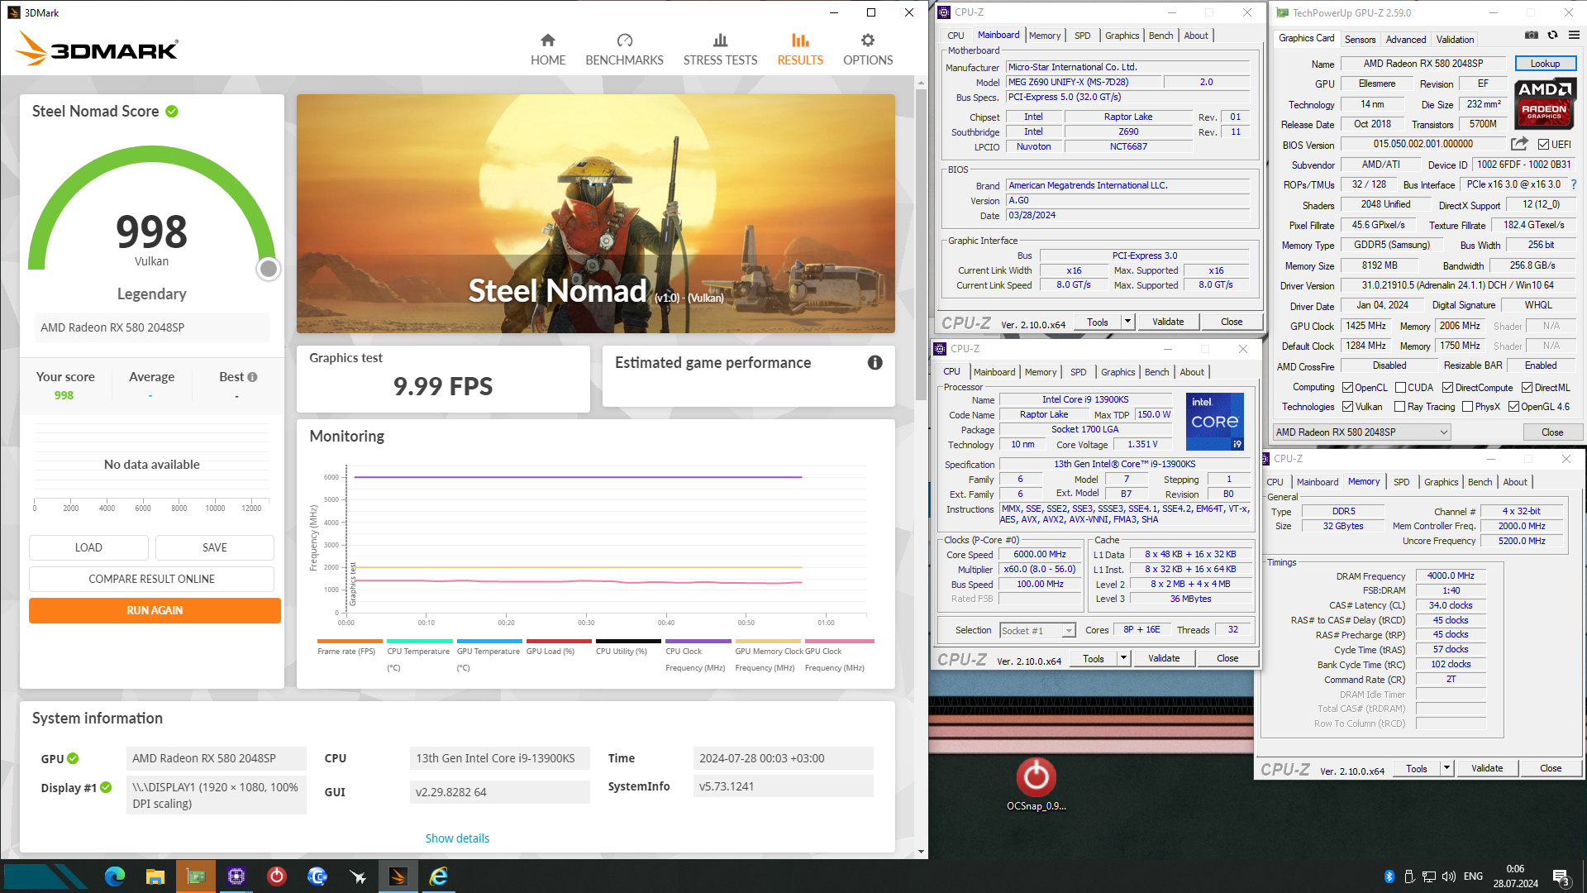Click the BIOS export share icon in GPU-Z
1587x893 pixels.
click(1519, 144)
